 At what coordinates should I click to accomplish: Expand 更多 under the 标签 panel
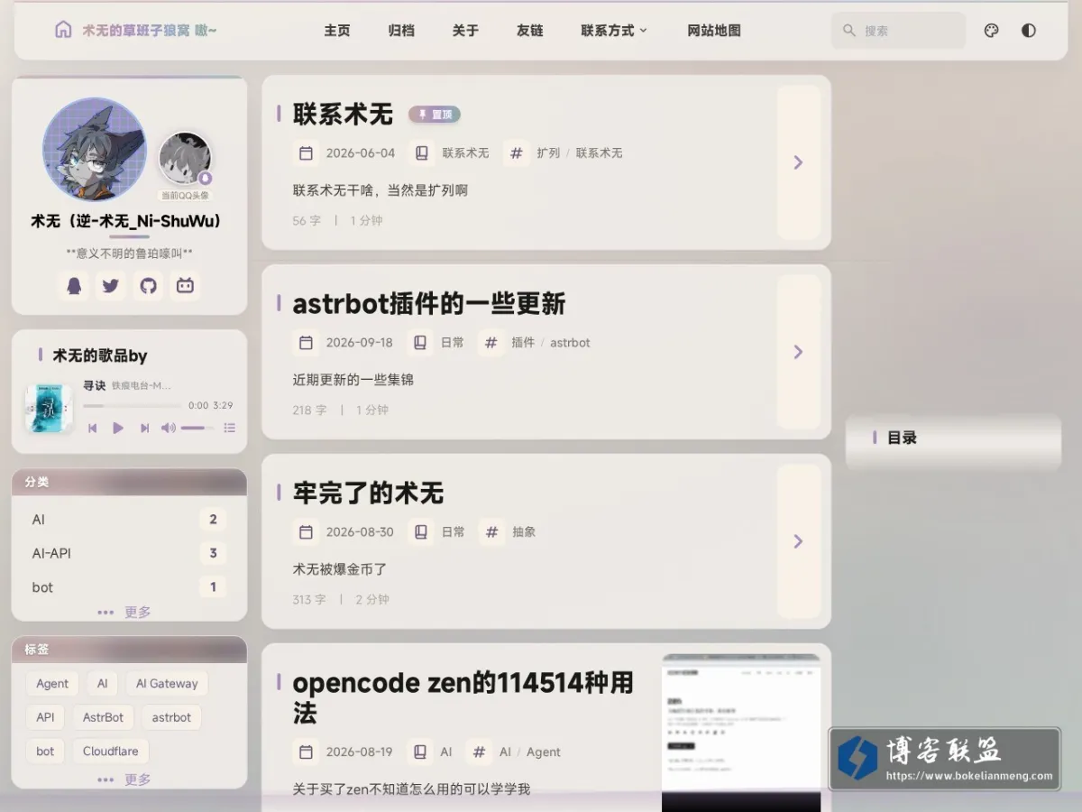click(125, 779)
